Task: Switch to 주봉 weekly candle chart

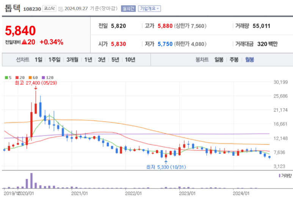Action: tap(234, 60)
